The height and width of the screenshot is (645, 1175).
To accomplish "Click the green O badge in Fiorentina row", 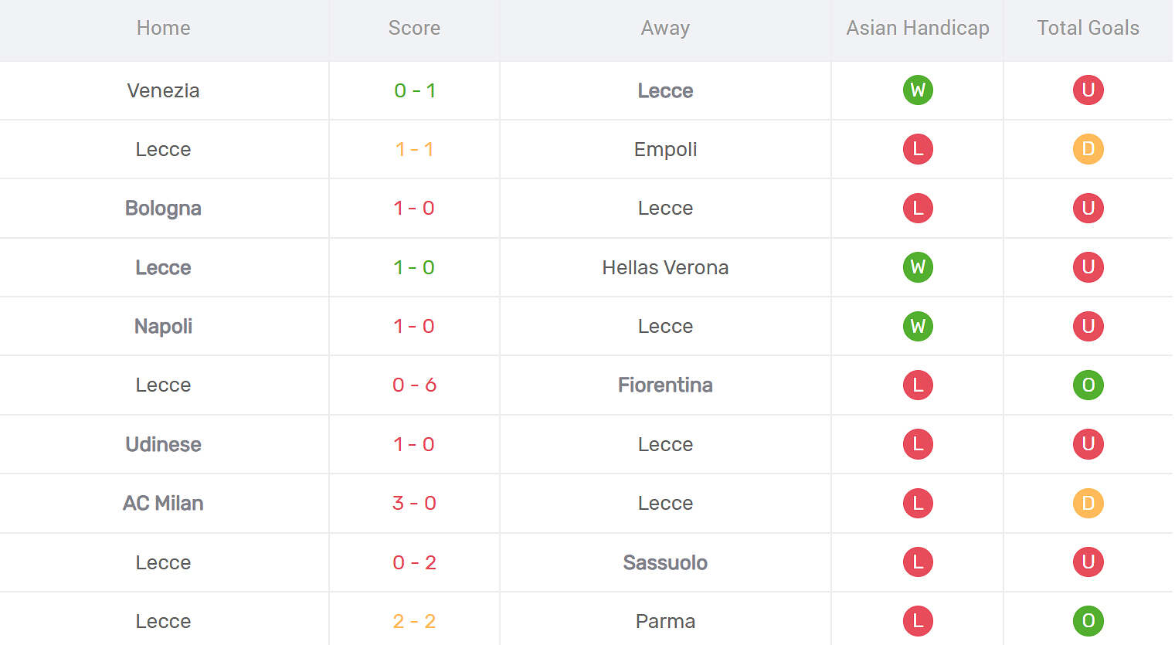I will [x=1088, y=385].
